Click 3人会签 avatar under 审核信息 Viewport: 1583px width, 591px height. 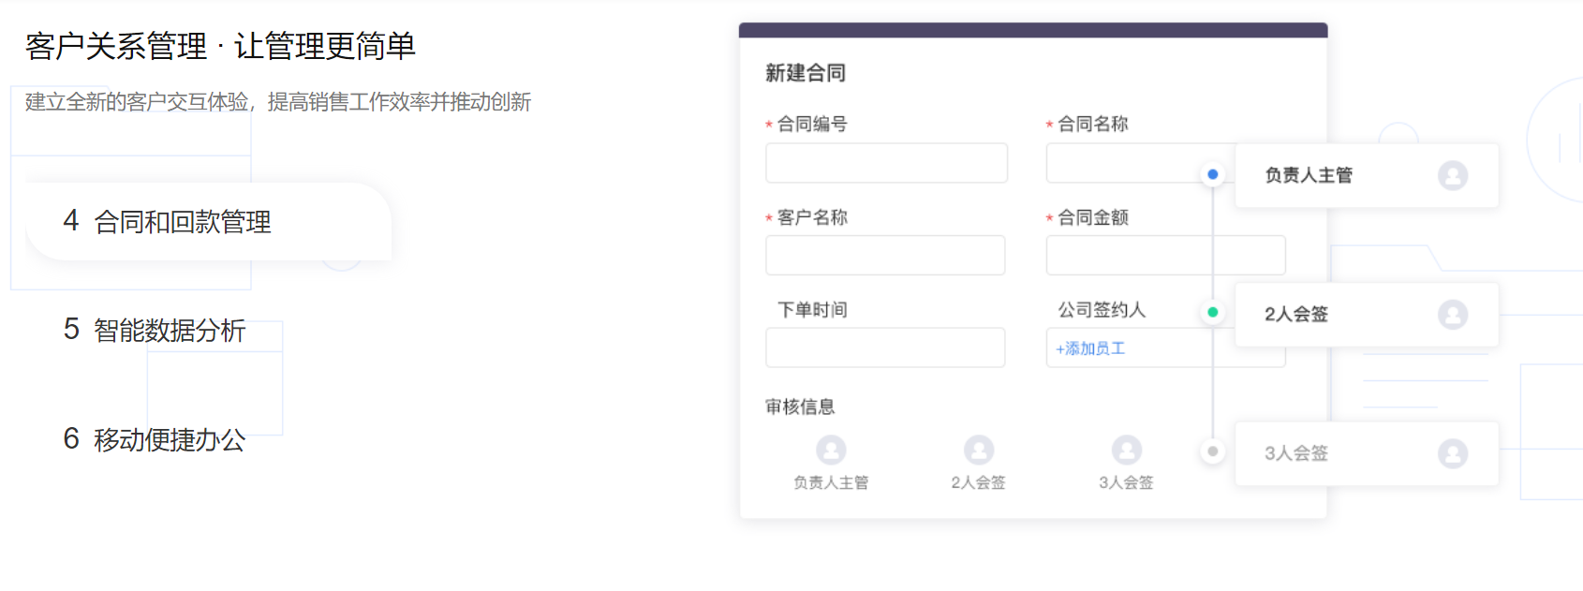(1126, 451)
